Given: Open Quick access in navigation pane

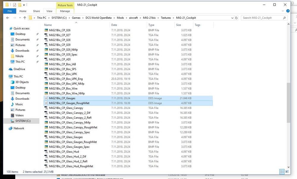Looking at the screenshot, I should click(x=21, y=28).
